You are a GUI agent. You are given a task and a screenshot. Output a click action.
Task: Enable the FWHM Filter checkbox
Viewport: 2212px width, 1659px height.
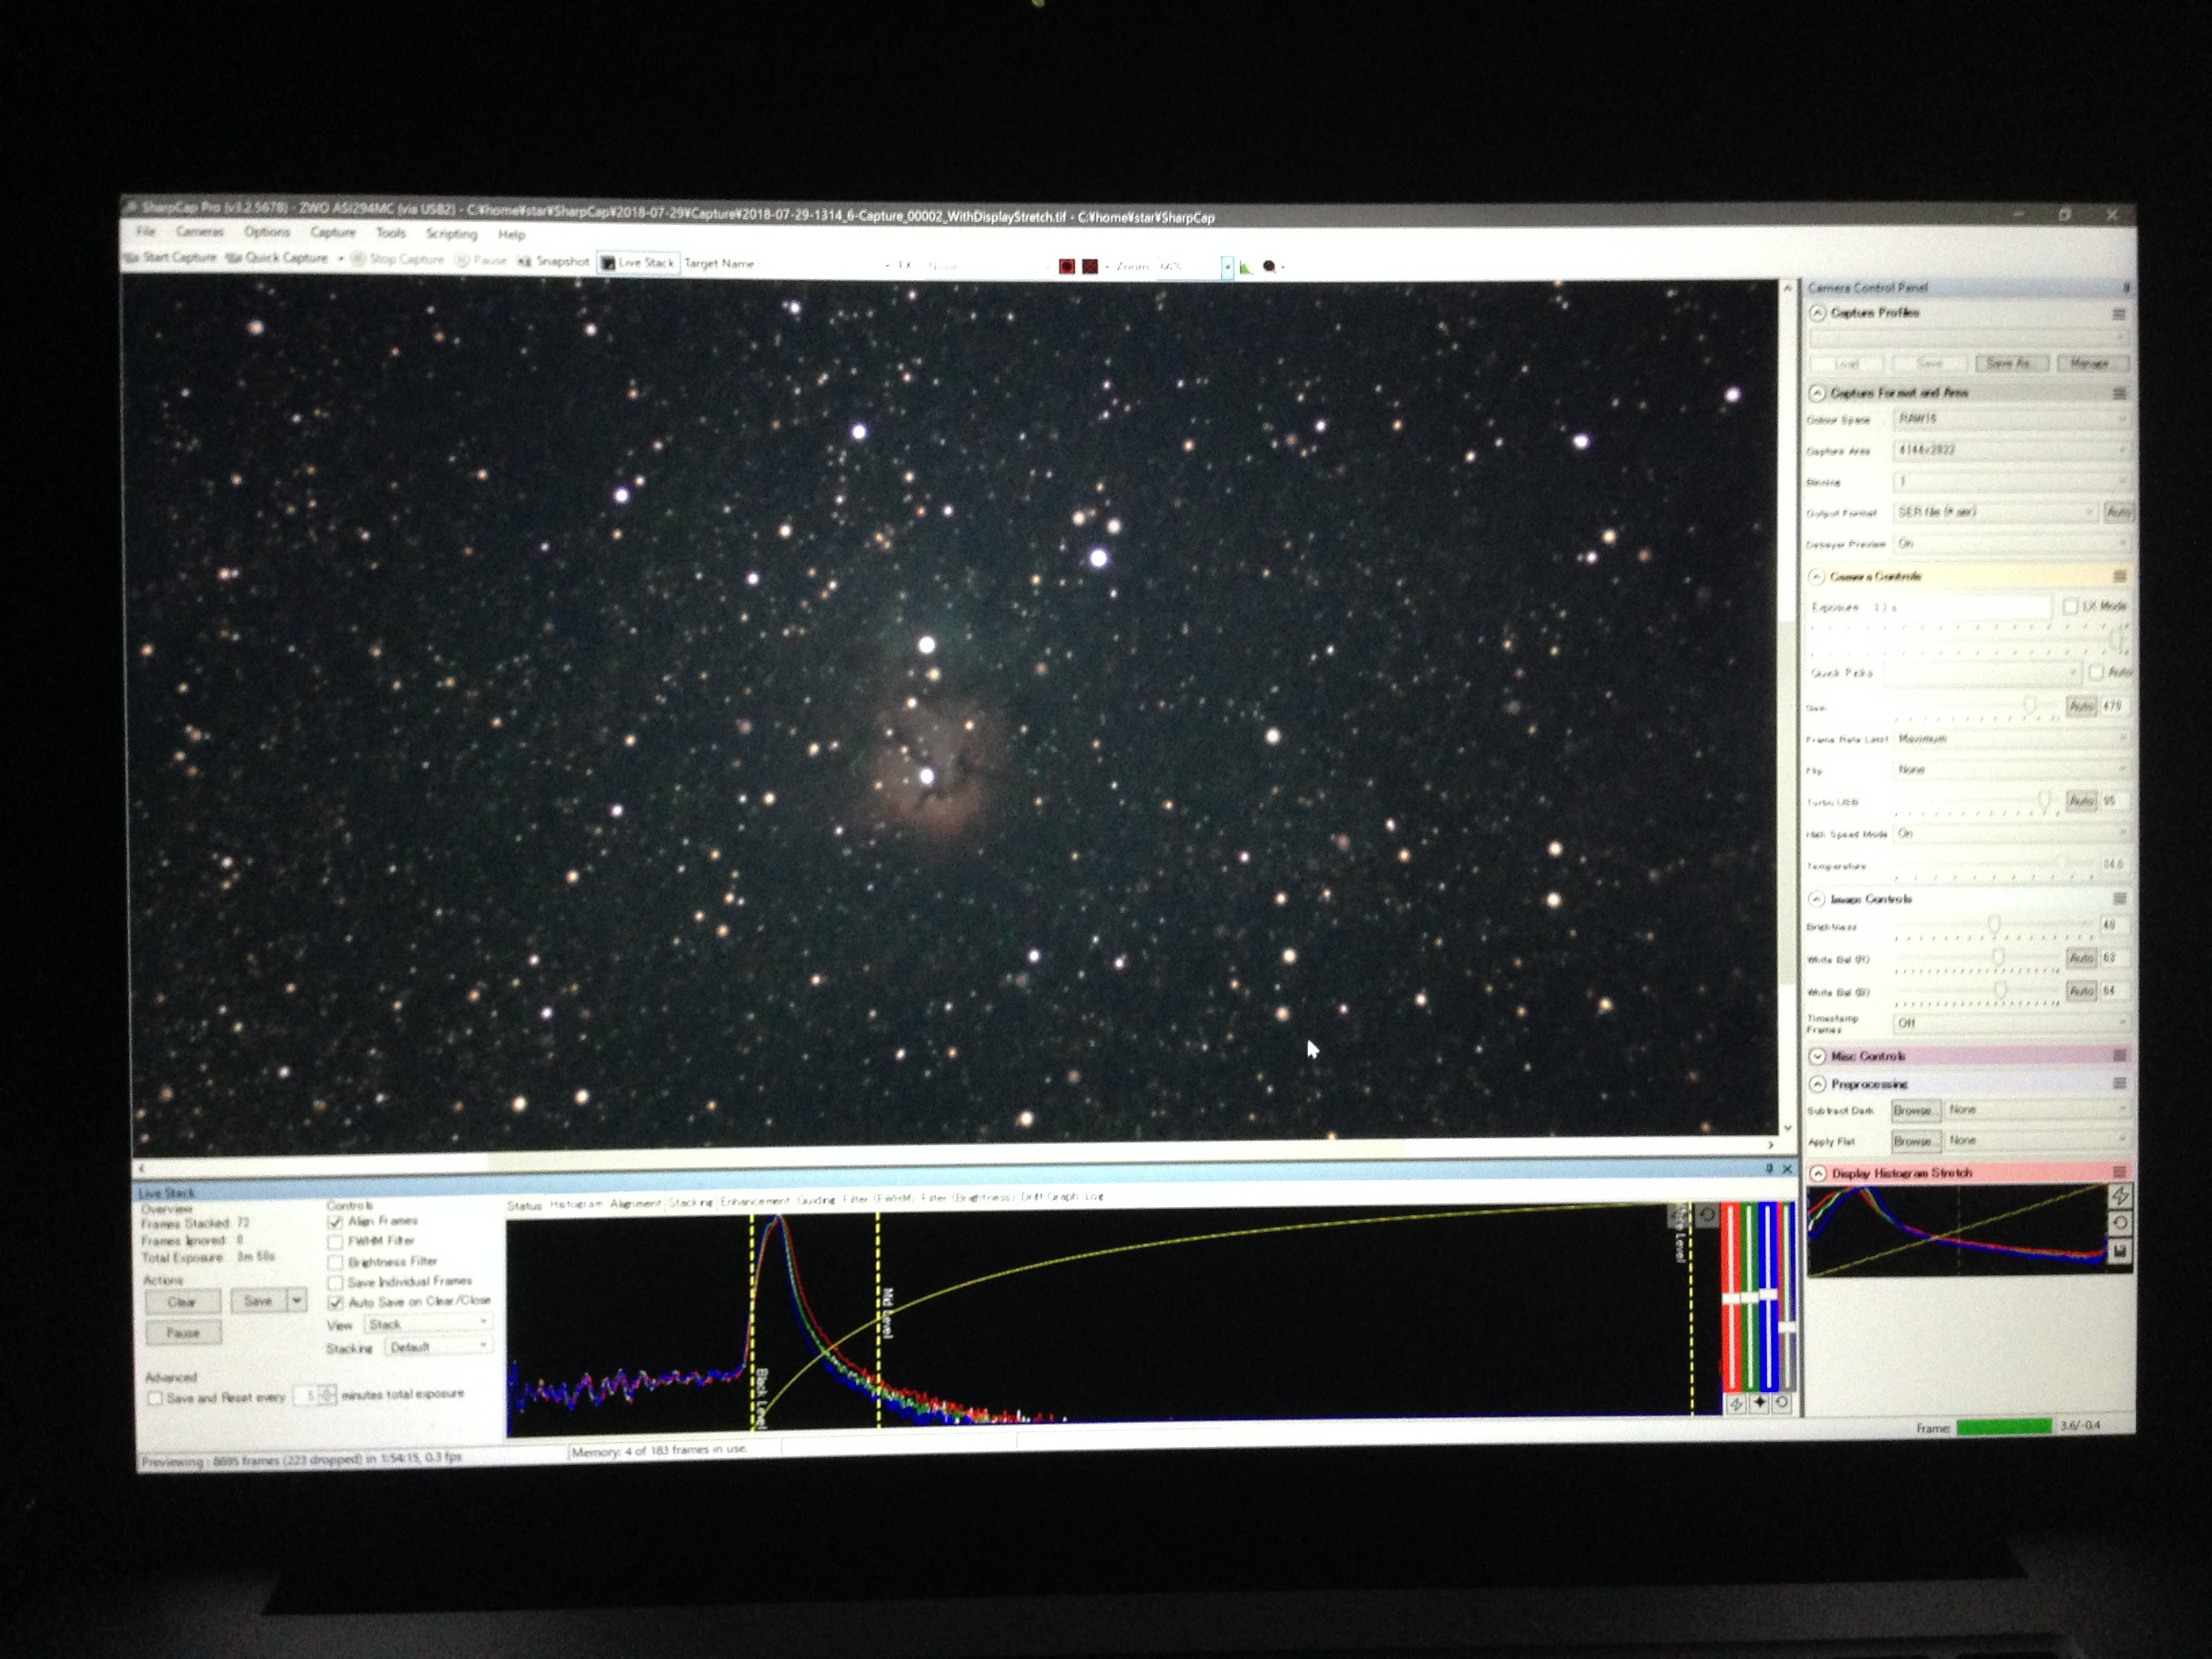[335, 1242]
